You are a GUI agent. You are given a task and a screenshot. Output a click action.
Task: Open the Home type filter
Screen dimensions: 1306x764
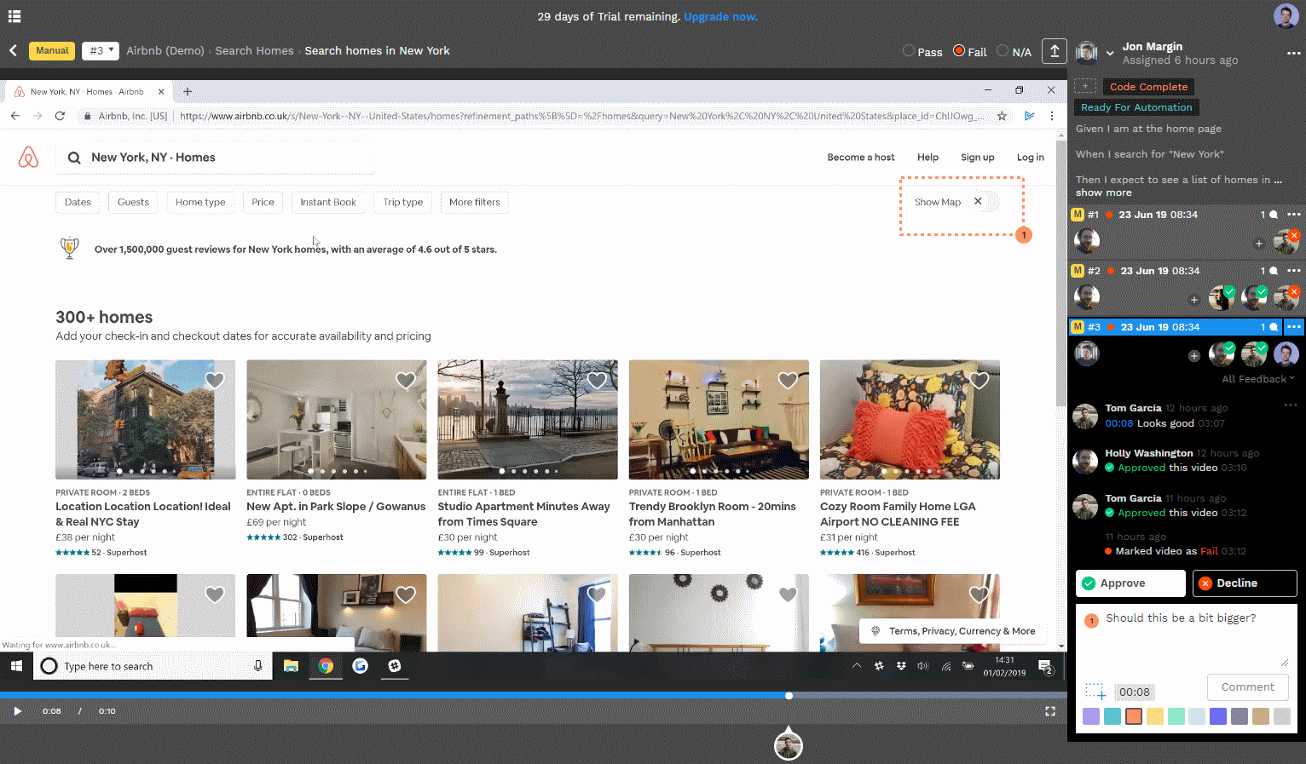(x=200, y=202)
